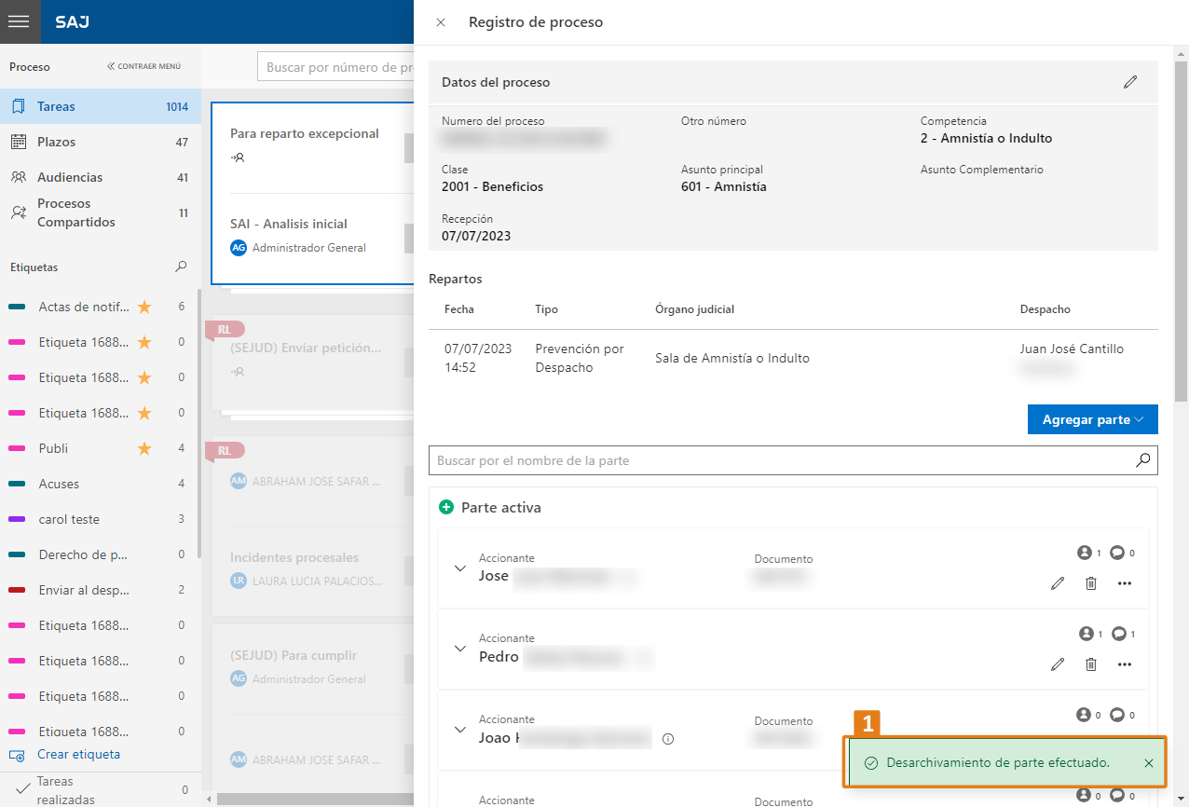Viewport: 1189px width, 807px height.
Task: Select Tareas in the Proceso menu
Action: click(100, 106)
